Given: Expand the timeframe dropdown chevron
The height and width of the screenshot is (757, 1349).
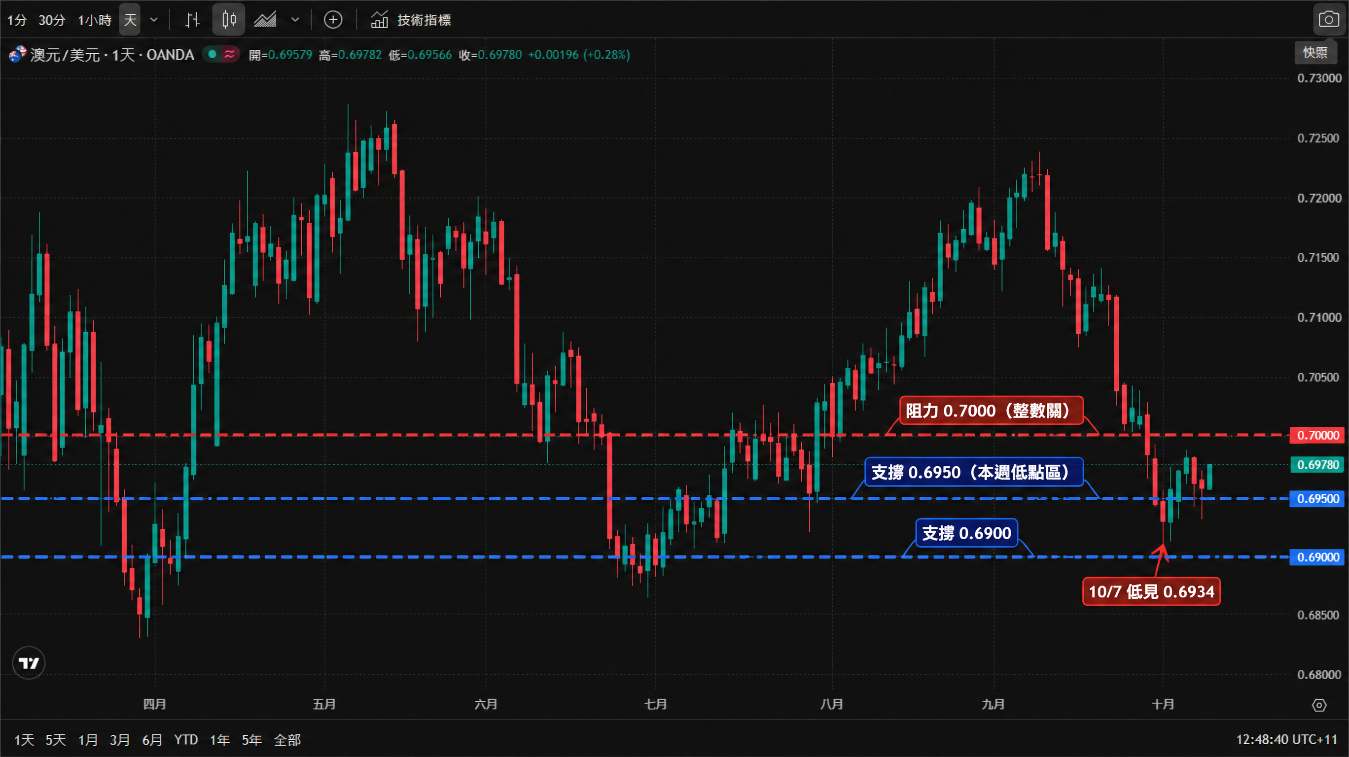Looking at the screenshot, I should (154, 20).
